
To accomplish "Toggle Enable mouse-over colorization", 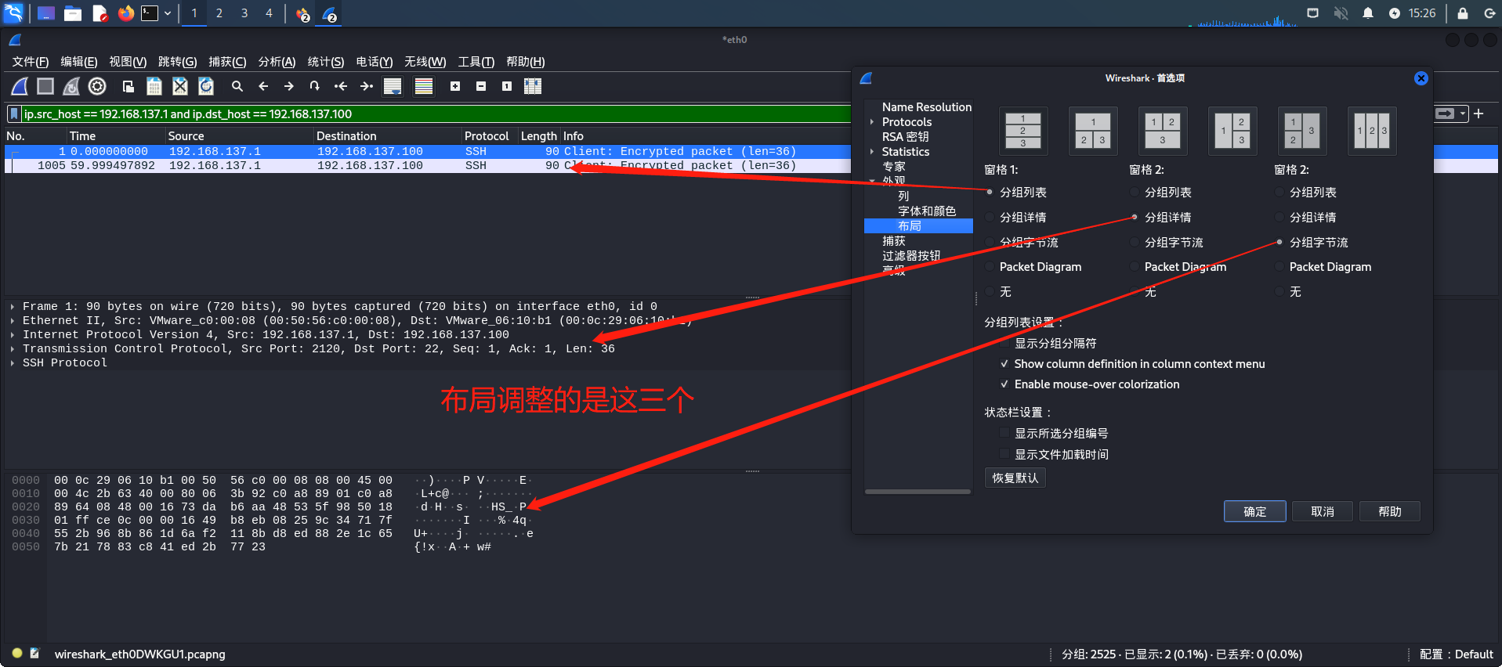I will (1004, 384).
